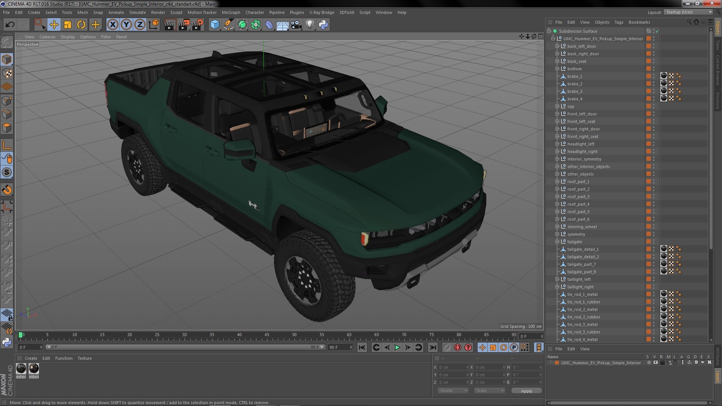Click the Apply button
Image resolution: width=722 pixels, height=406 pixels.
coord(526,391)
